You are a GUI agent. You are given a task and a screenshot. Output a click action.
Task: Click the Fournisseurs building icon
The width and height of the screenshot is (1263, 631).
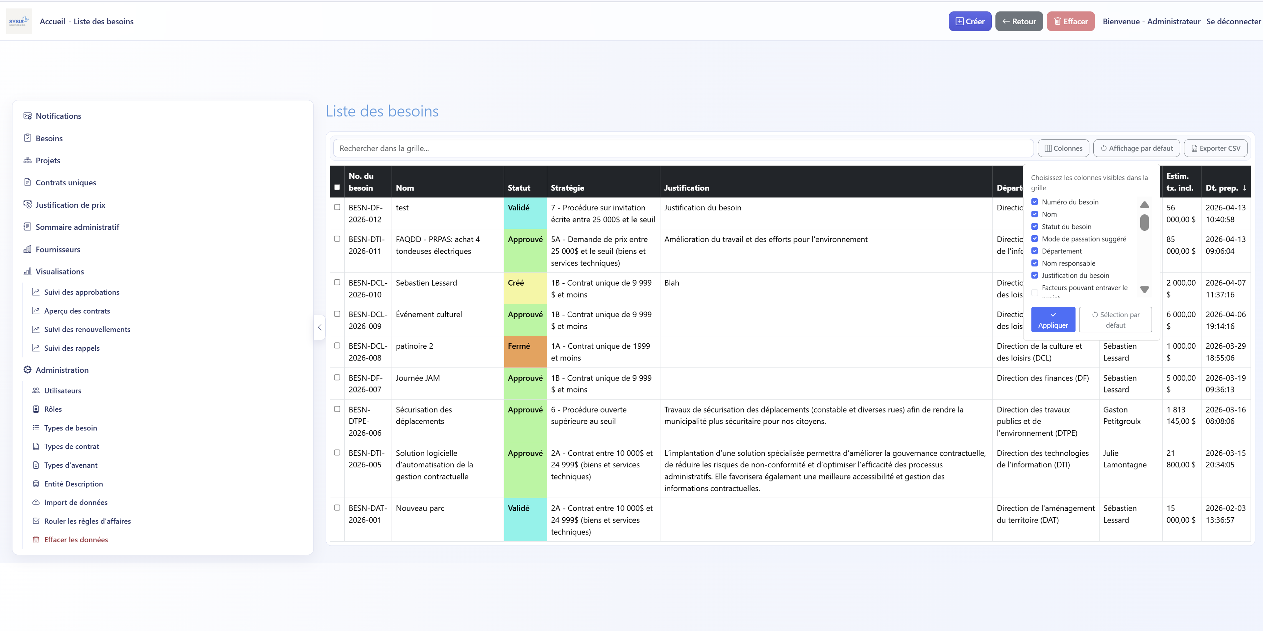click(27, 249)
